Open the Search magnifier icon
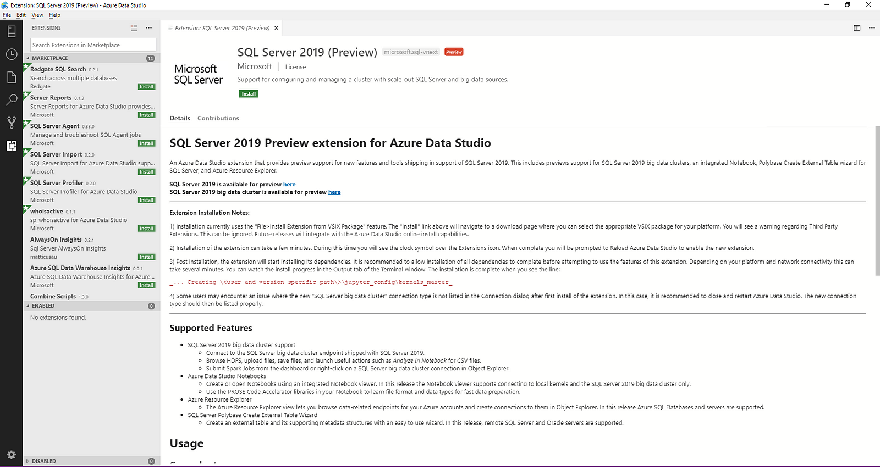Image resolution: width=880 pixels, height=467 pixels. point(12,100)
